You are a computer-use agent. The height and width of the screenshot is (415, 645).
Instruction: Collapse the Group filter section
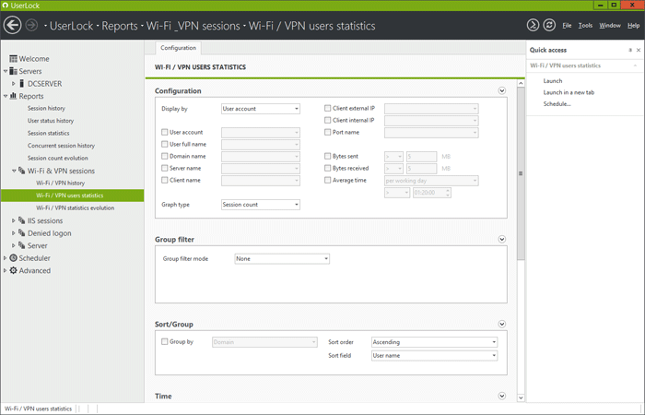502,239
